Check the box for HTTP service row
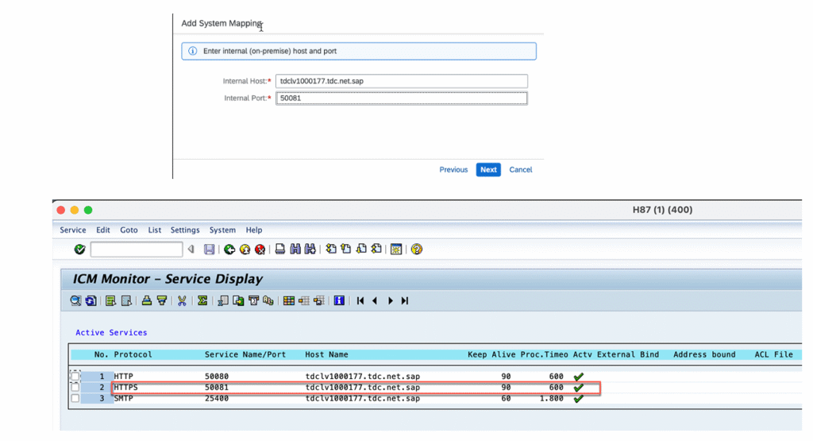Screen dimensions: 813x441 [75, 376]
